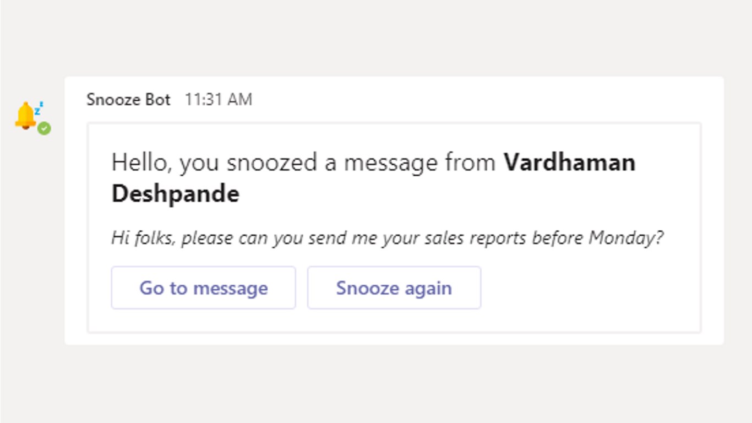Click the Snooze Bot sender name
752x423 pixels.
[128, 100]
